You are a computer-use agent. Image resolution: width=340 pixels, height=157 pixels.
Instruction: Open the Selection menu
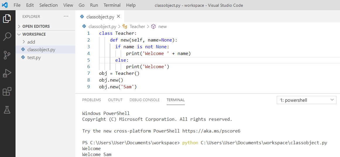click(x=49, y=5)
